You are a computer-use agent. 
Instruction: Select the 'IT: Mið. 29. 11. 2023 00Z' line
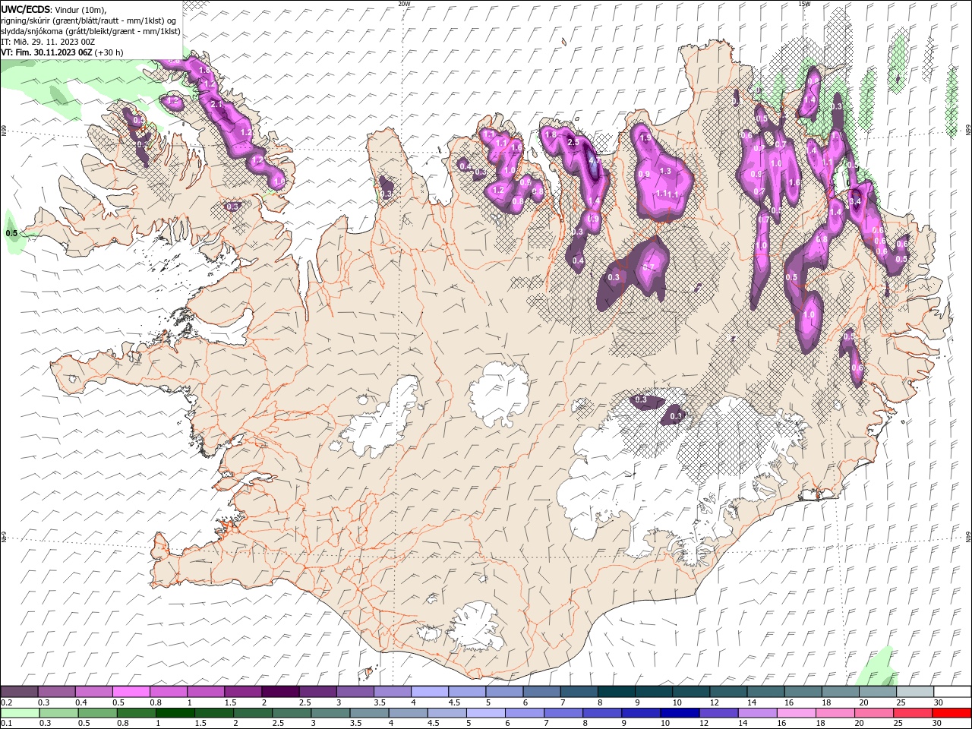[47, 42]
